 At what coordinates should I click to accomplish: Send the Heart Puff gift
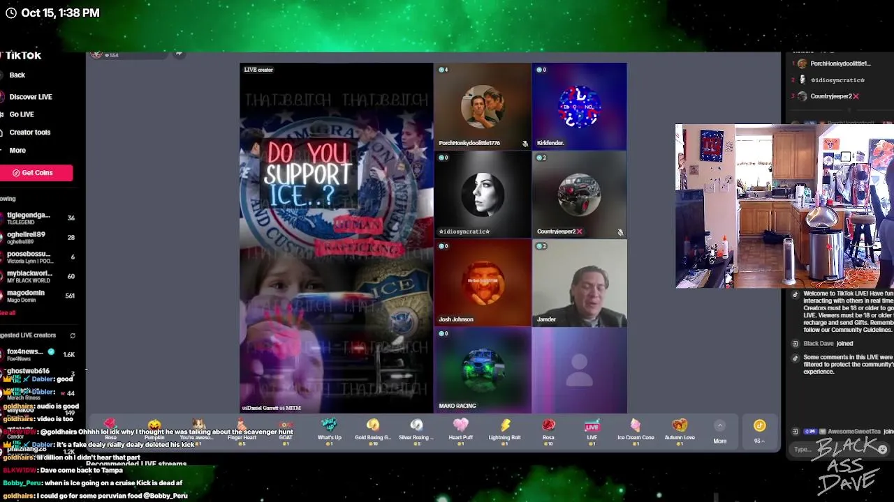[x=460, y=431]
